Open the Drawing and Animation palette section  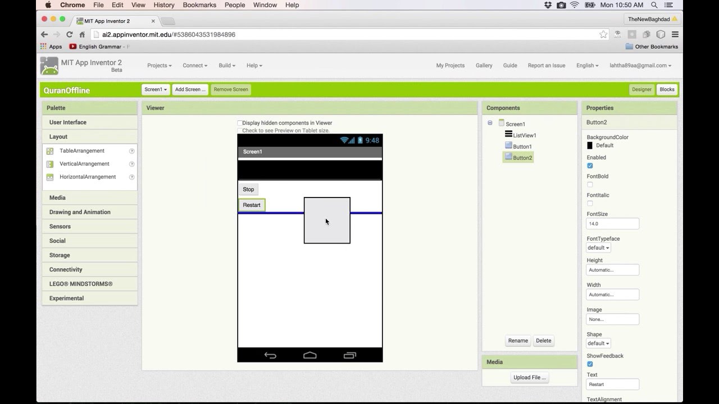pyautogui.click(x=90, y=212)
